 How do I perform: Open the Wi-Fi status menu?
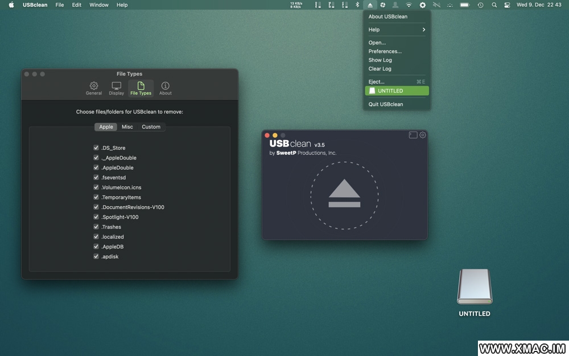point(409,5)
